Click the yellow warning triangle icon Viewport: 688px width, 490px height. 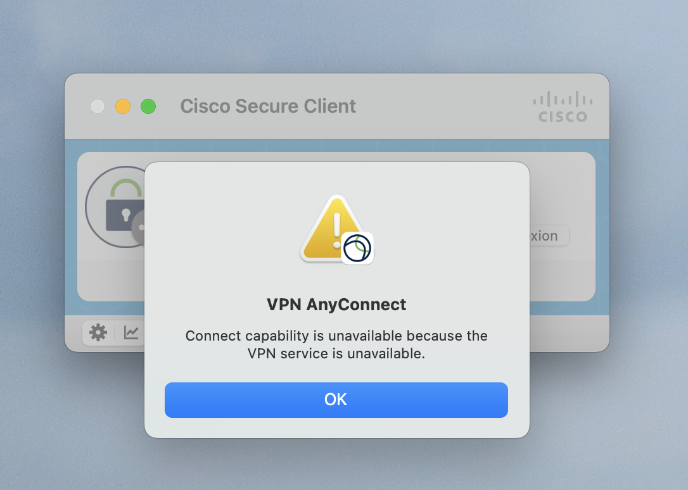click(x=332, y=228)
